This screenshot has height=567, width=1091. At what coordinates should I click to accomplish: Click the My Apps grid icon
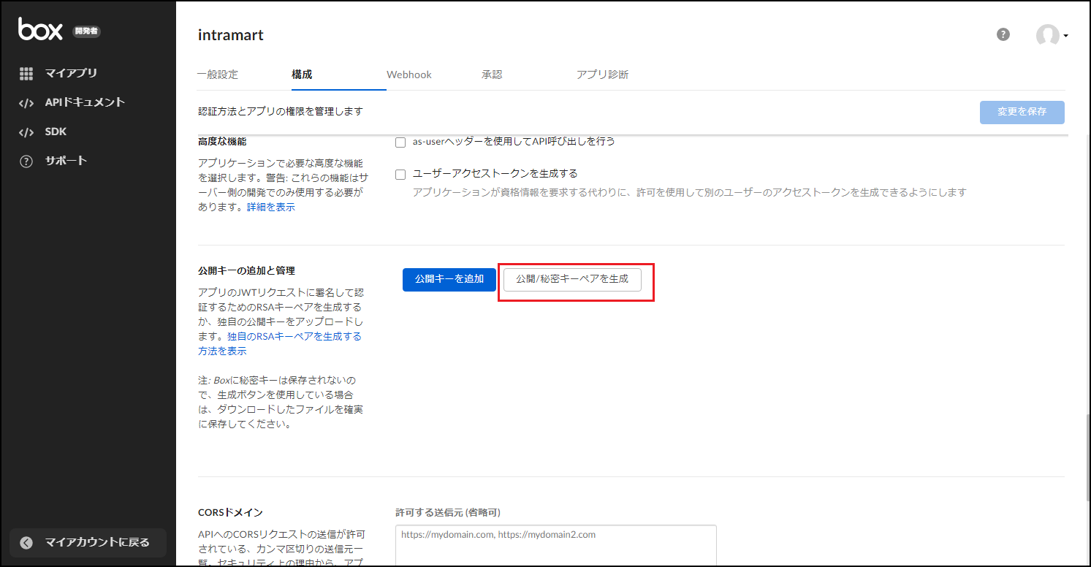pos(26,73)
